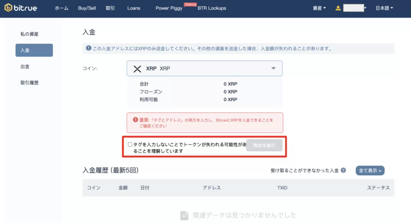Click the red warning exclamation icon

[x=135, y=120]
